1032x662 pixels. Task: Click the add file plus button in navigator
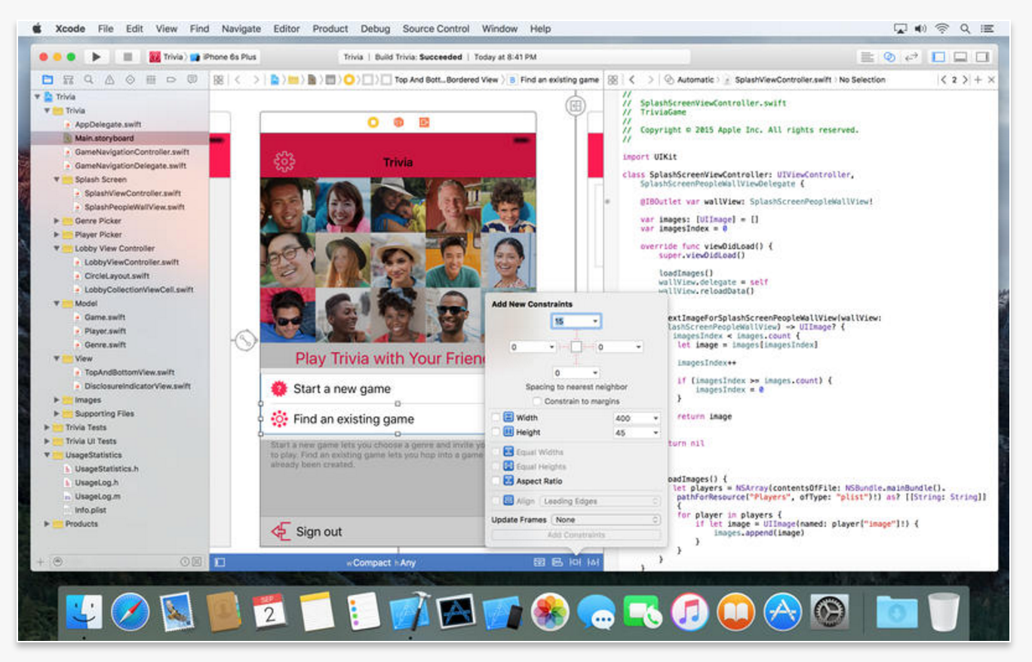point(41,562)
